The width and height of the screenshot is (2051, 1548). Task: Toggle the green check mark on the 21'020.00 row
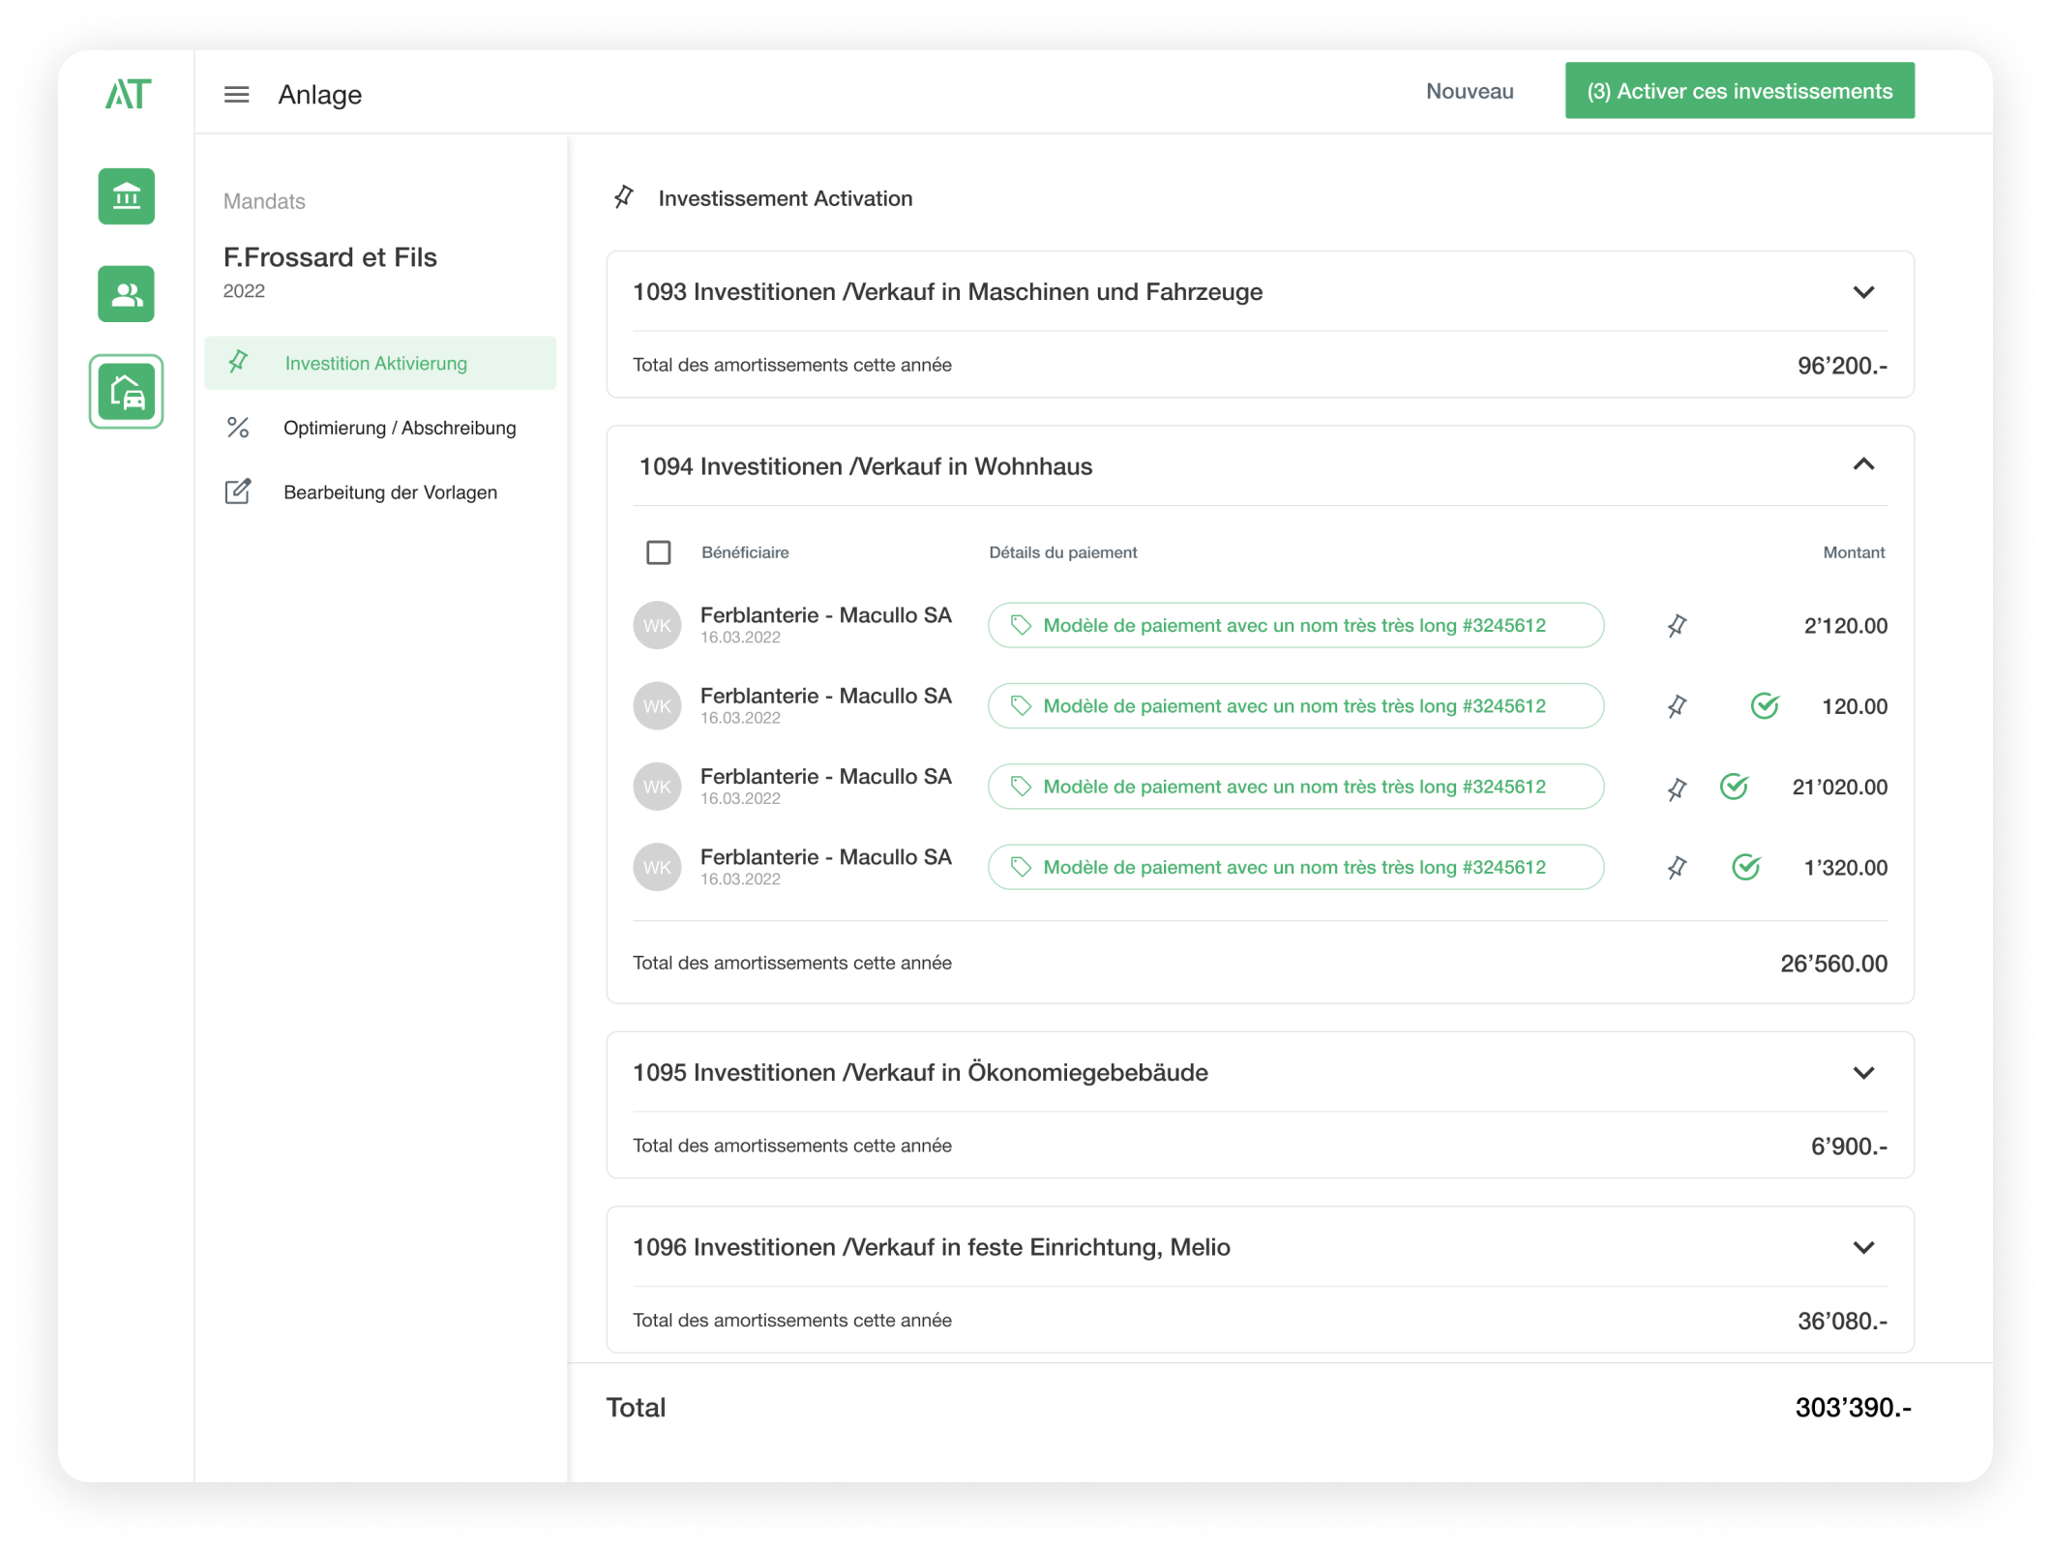click(1734, 787)
